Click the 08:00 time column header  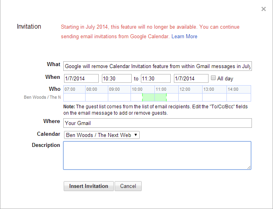tap(97, 89)
